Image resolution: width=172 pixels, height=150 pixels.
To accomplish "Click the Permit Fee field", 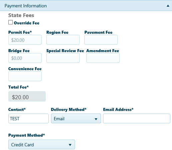I will [25, 40].
